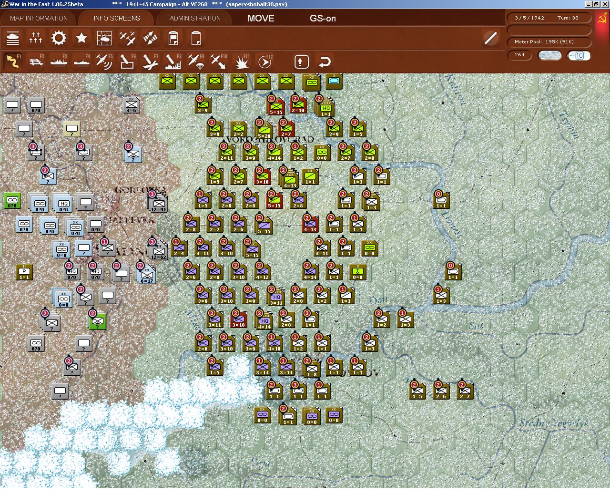Enable F9 air transport mode
The height and width of the screenshot is (494, 610).
[196, 62]
